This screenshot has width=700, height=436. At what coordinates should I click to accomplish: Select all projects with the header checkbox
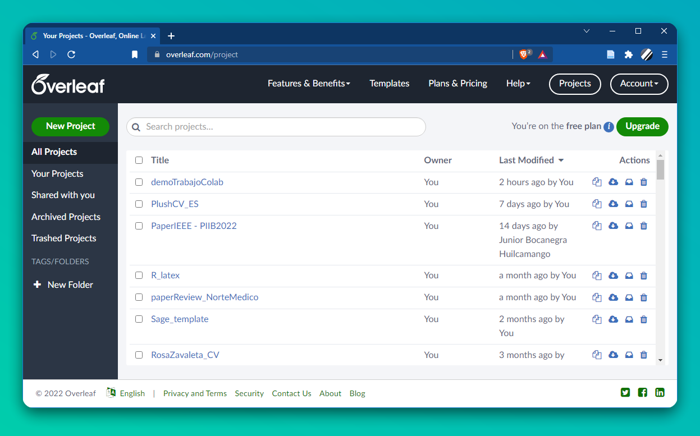pos(139,160)
